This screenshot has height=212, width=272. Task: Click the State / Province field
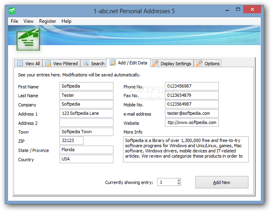[86, 150]
